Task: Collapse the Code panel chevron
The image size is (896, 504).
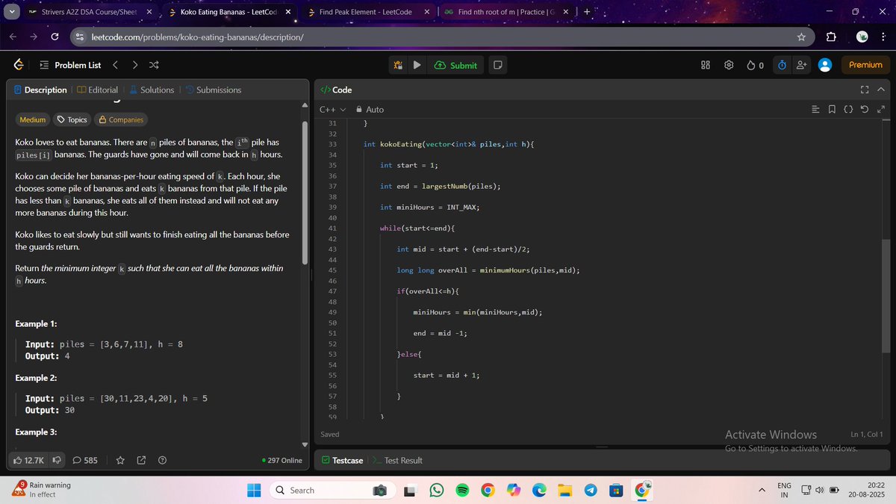Action: coord(880,90)
